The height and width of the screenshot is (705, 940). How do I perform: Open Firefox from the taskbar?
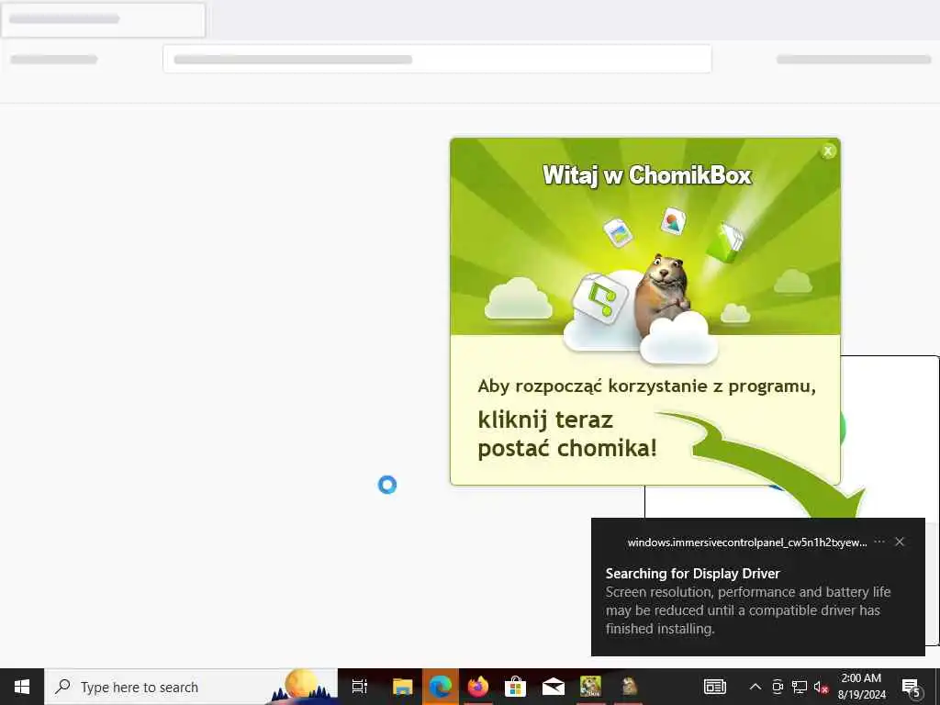[477, 687]
